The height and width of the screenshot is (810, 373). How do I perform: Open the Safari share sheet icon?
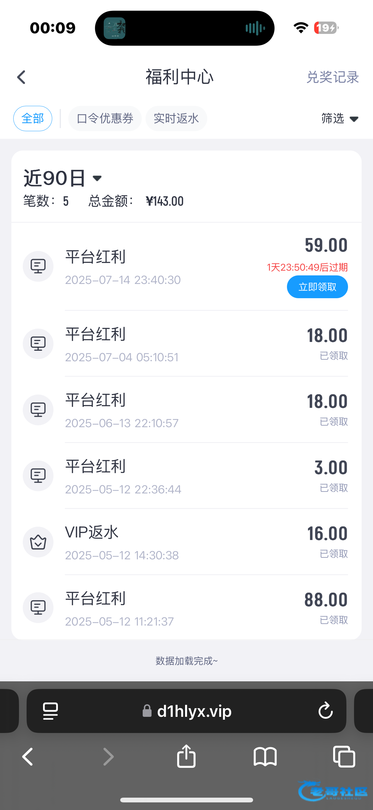pyautogui.click(x=186, y=756)
